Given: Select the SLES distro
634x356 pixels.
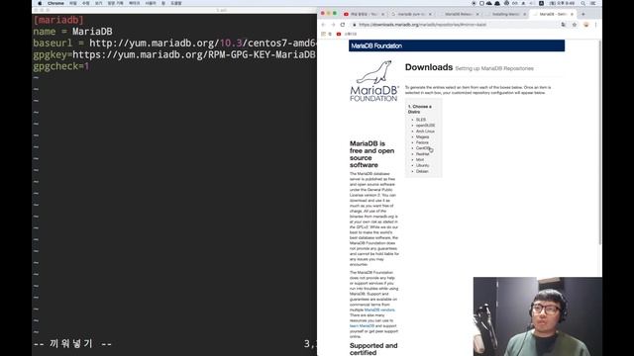Looking at the screenshot, I should (420, 120).
